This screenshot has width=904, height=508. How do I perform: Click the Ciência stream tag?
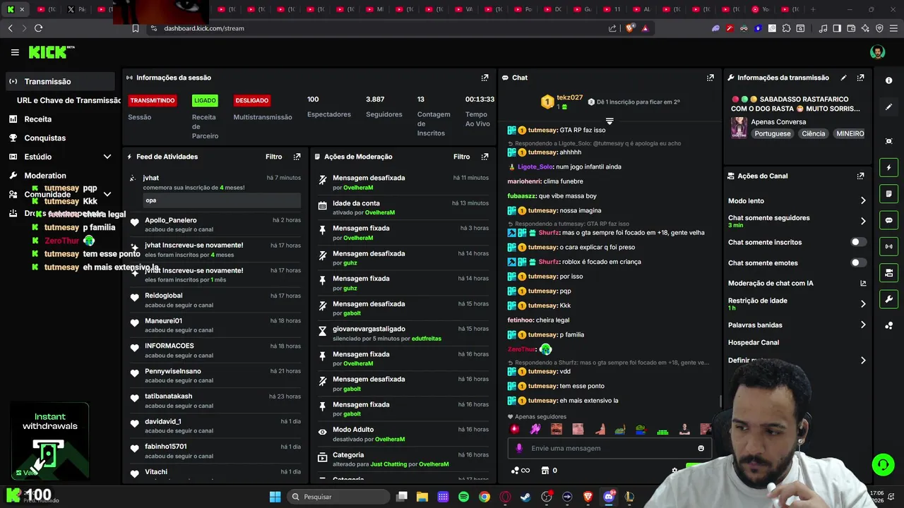coord(813,133)
